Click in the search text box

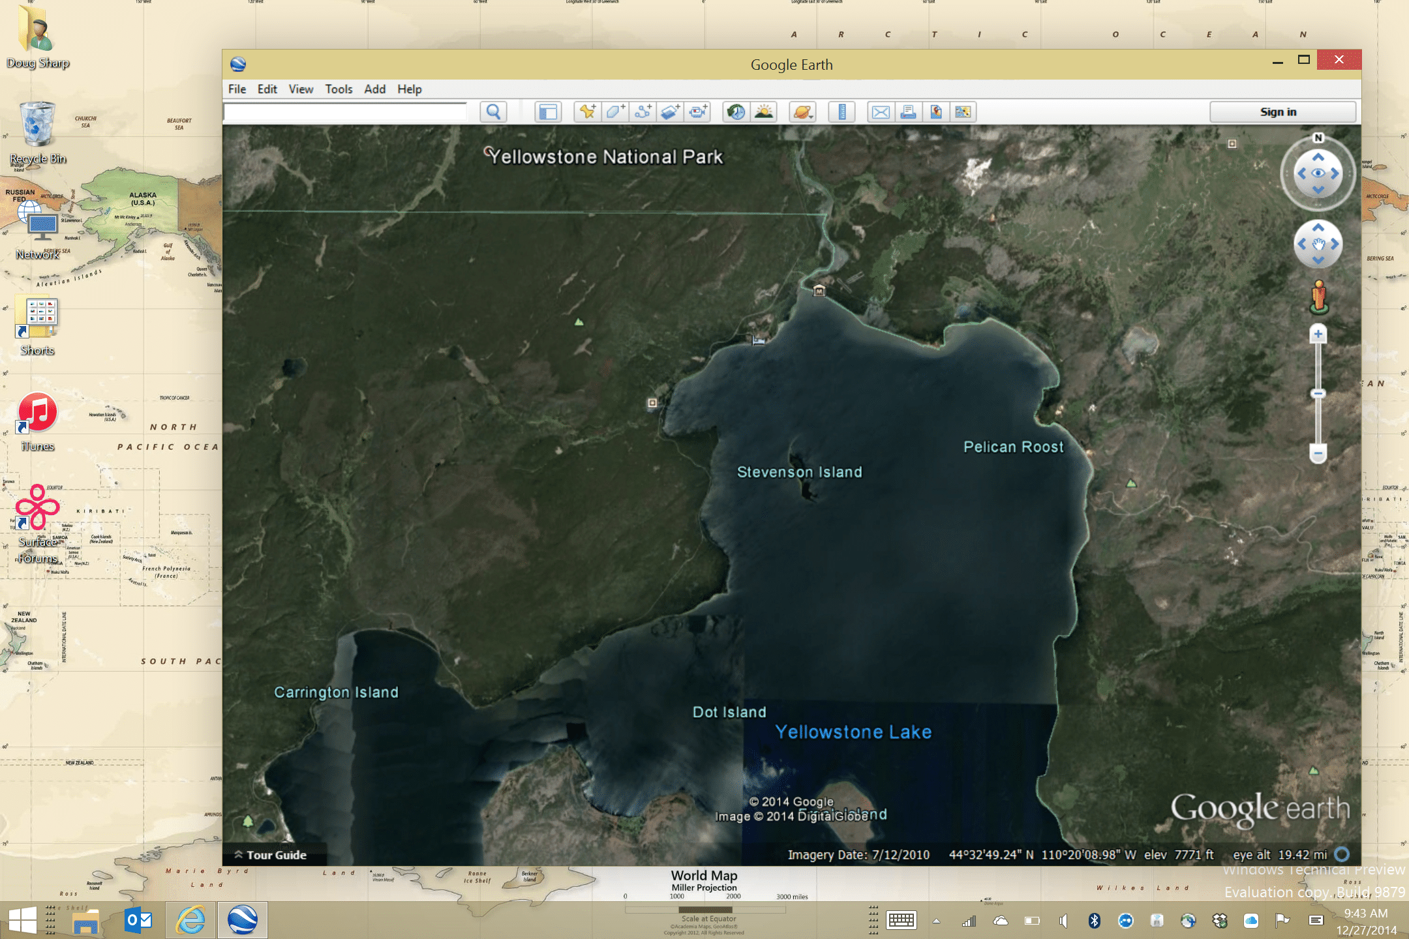[345, 112]
